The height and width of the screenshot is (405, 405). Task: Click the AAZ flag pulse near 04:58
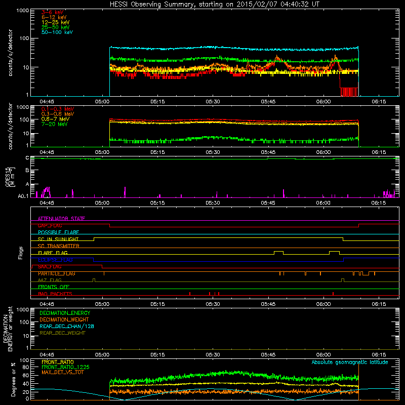(94, 280)
